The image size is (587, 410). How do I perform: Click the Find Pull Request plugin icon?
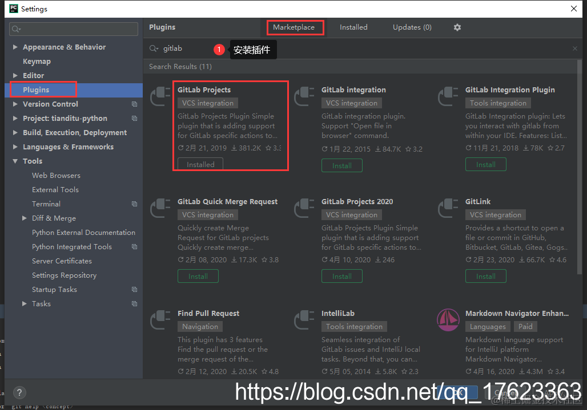click(x=160, y=320)
